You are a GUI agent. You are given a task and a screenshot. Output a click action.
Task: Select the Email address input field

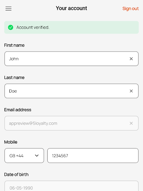pyautogui.click(x=71, y=123)
